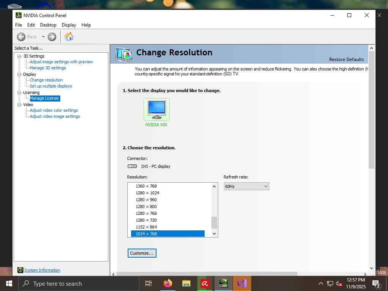Open the System Information link
The height and width of the screenshot is (291, 388).
click(x=42, y=270)
